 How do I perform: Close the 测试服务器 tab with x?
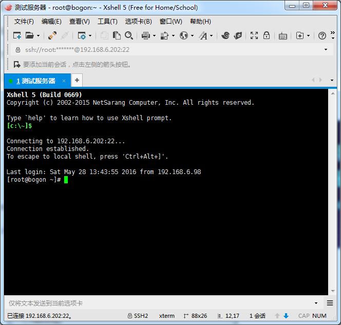point(64,81)
